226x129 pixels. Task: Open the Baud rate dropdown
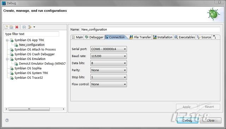(x=108, y=56)
